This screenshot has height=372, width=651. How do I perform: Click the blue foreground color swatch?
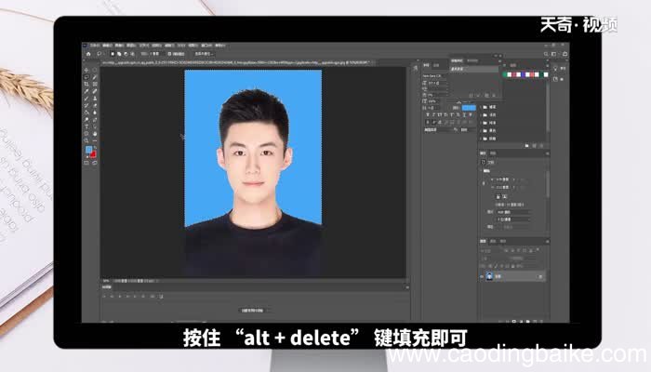click(x=88, y=150)
